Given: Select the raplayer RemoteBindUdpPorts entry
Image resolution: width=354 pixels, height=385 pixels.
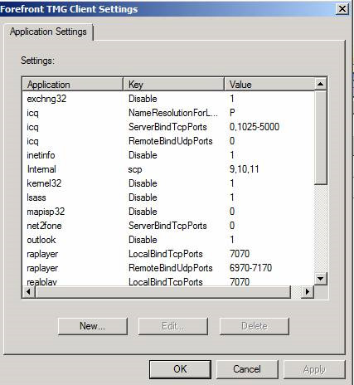Looking at the screenshot, I should click(168, 268).
